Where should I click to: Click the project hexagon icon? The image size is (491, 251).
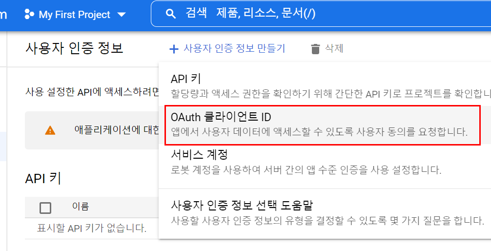pos(29,15)
